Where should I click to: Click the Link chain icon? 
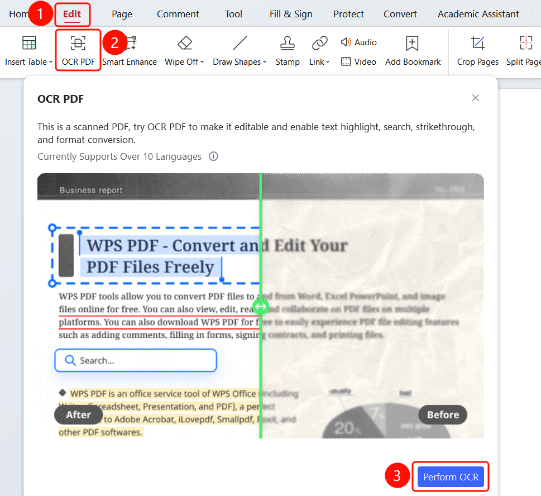(x=320, y=43)
